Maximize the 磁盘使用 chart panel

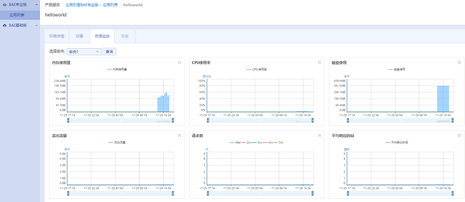point(460,62)
